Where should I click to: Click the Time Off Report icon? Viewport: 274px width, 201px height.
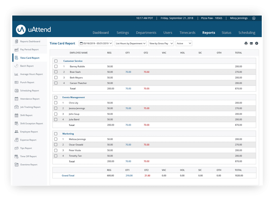[x=17, y=156]
